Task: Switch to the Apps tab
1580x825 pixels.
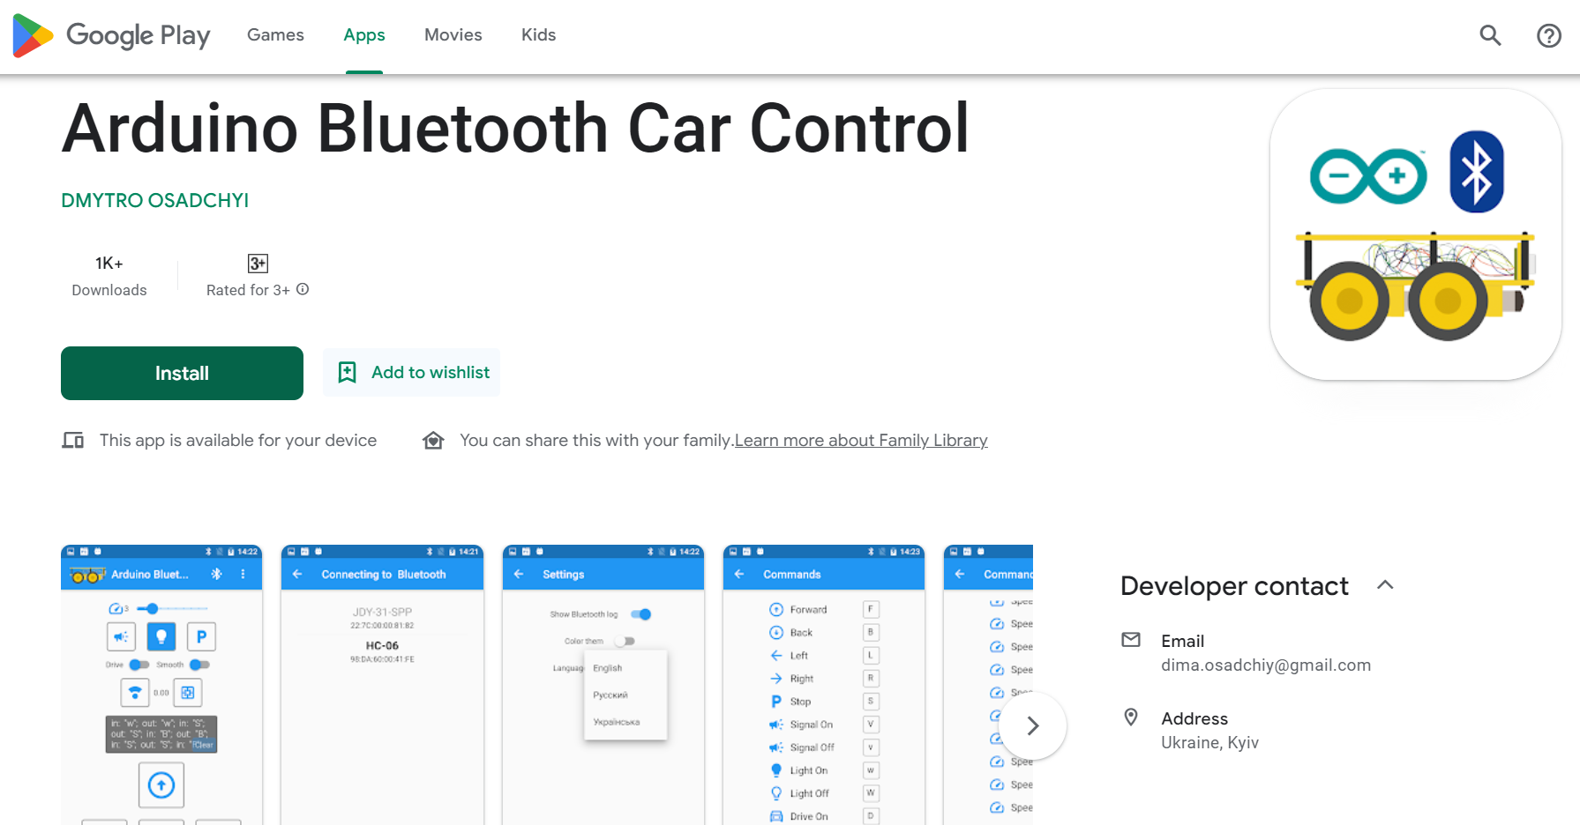Action: pyautogui.click(x=364, y=35)
